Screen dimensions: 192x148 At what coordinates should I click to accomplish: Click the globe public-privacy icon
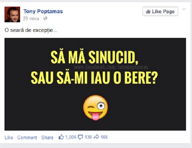coord(45,18)
